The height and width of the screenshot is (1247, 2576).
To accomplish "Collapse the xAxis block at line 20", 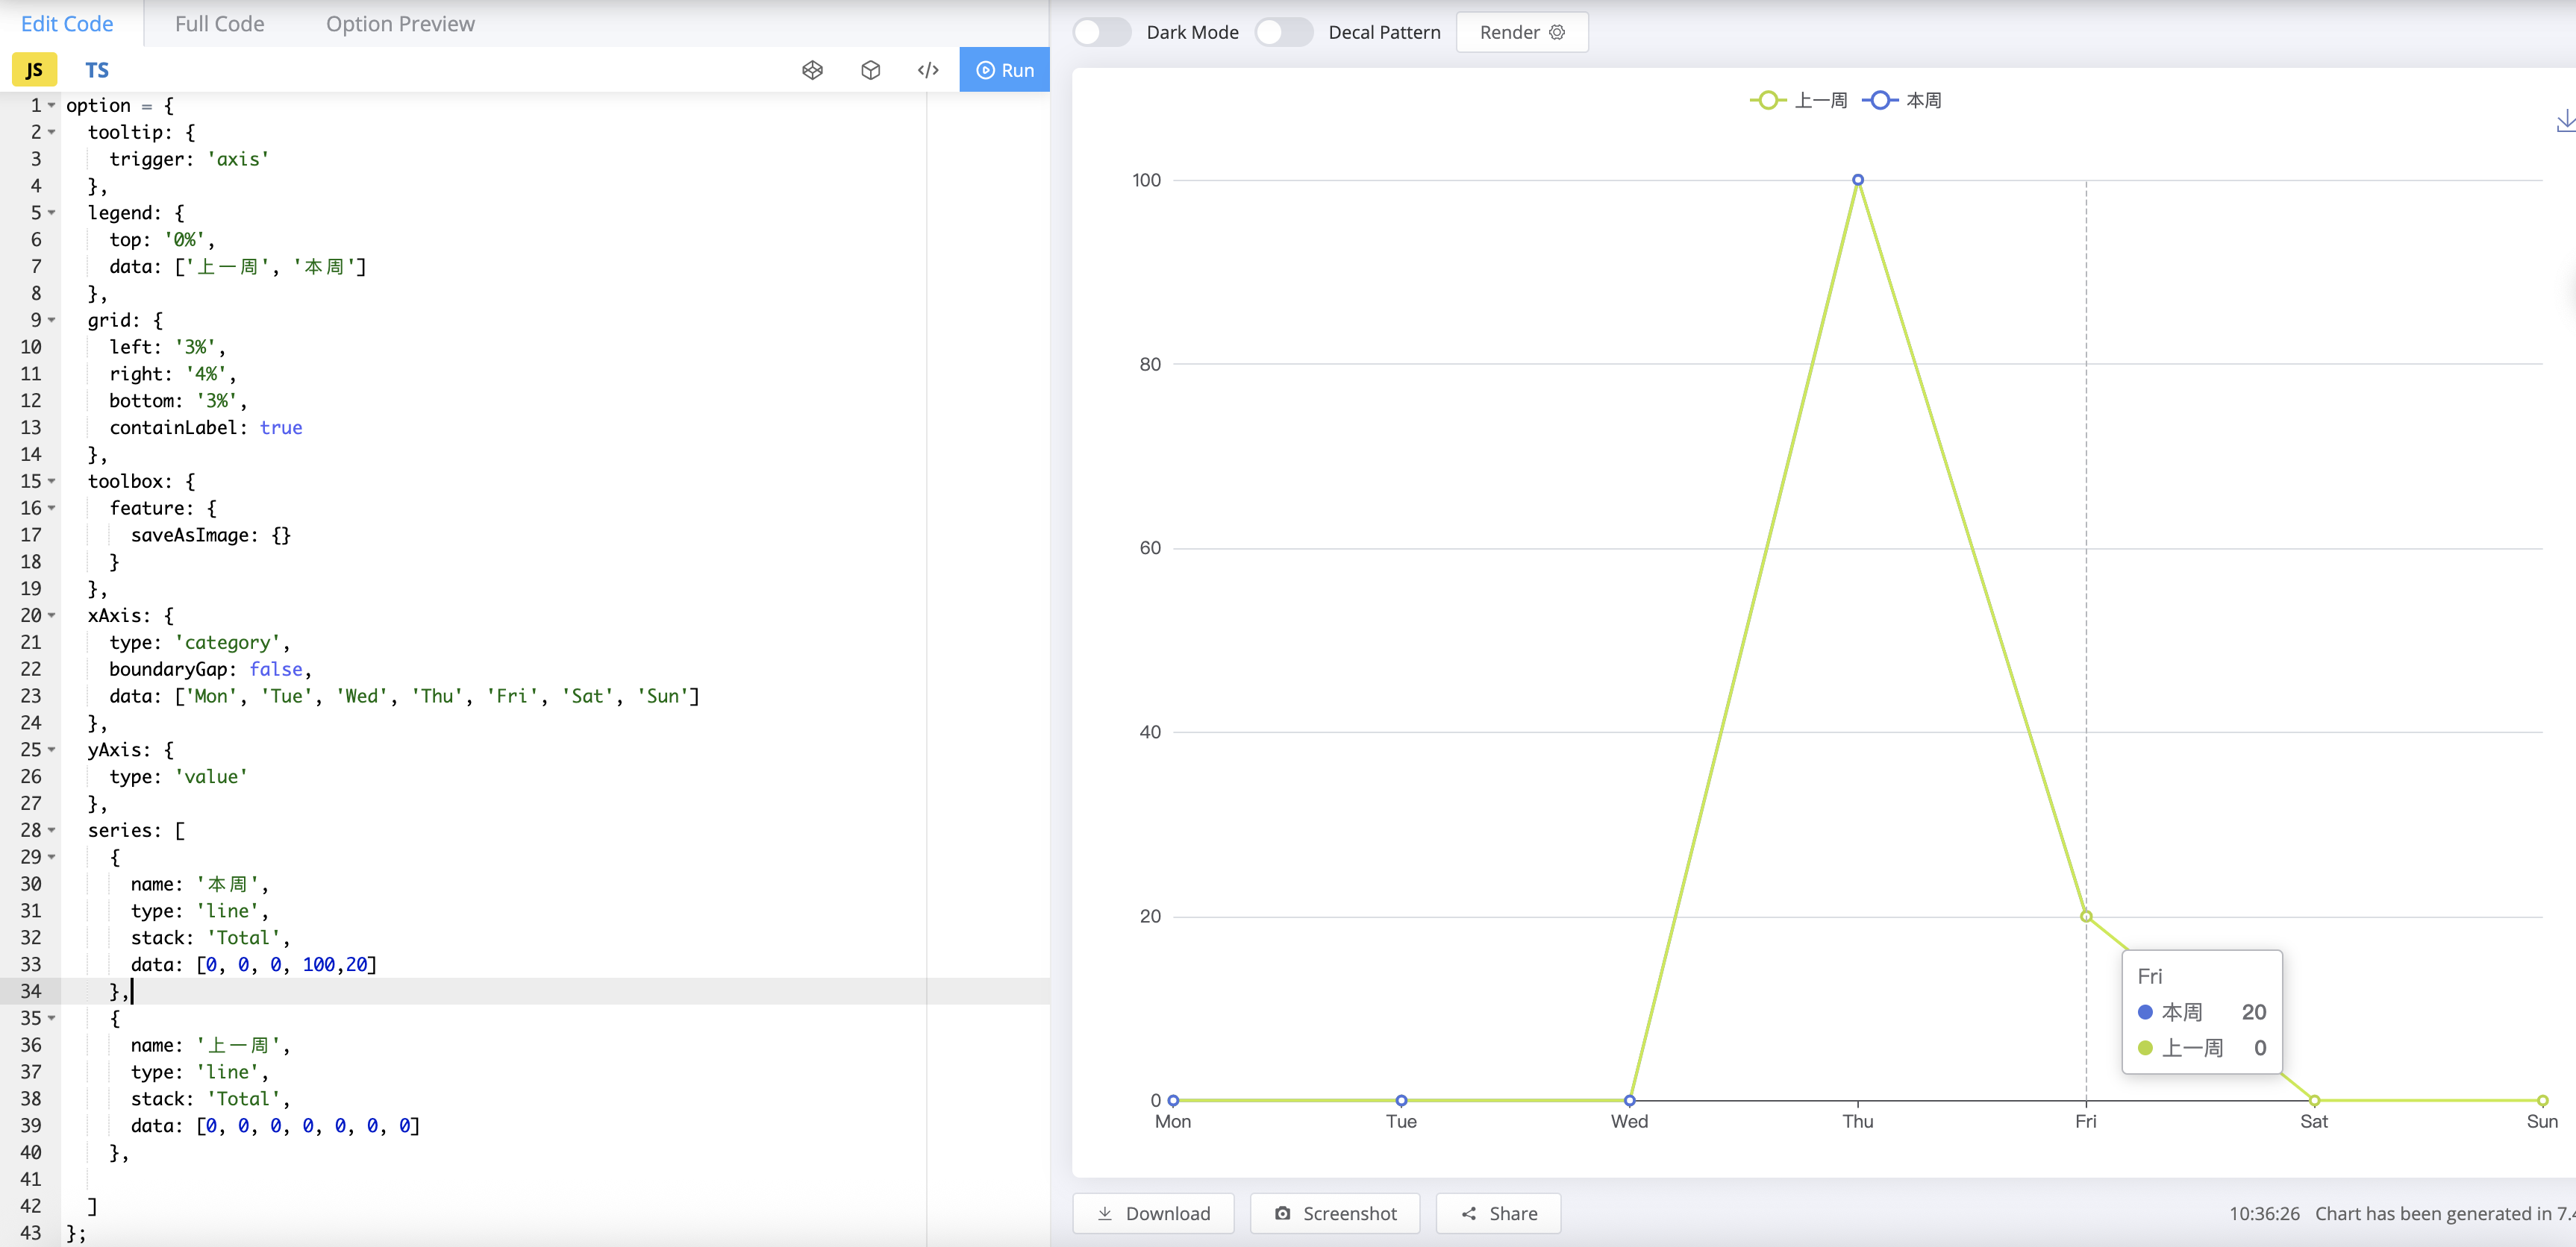I will pos(51,615).
